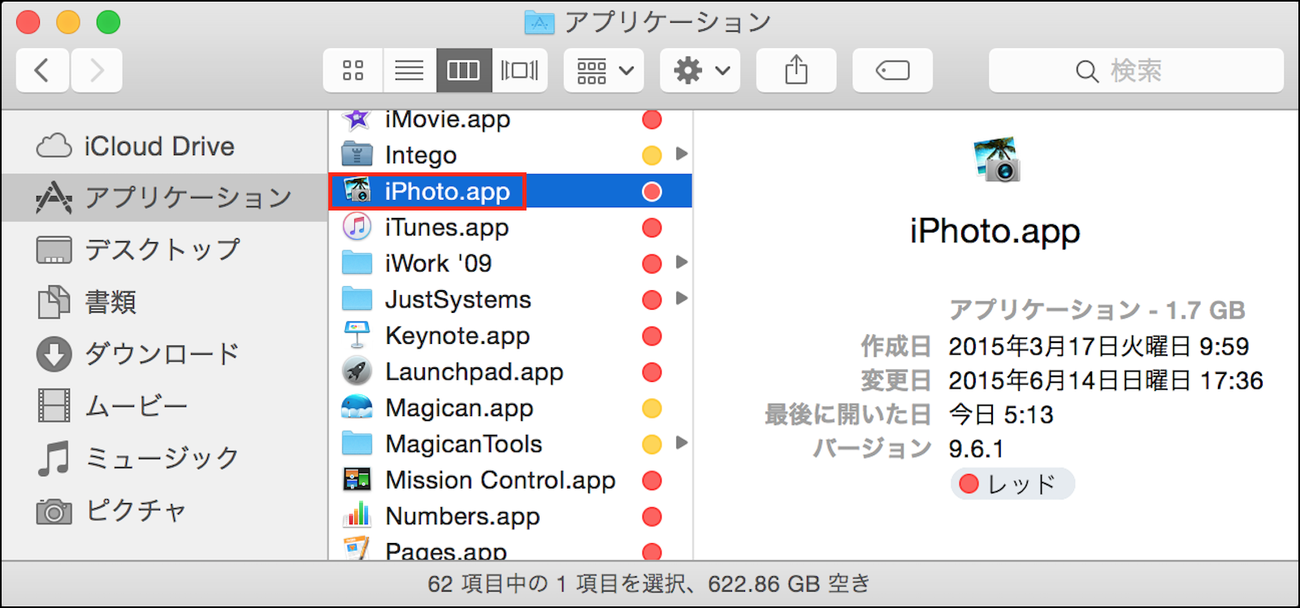Click the Intego folder icon
Viewport: 1300px width, 608px height.
357,154
